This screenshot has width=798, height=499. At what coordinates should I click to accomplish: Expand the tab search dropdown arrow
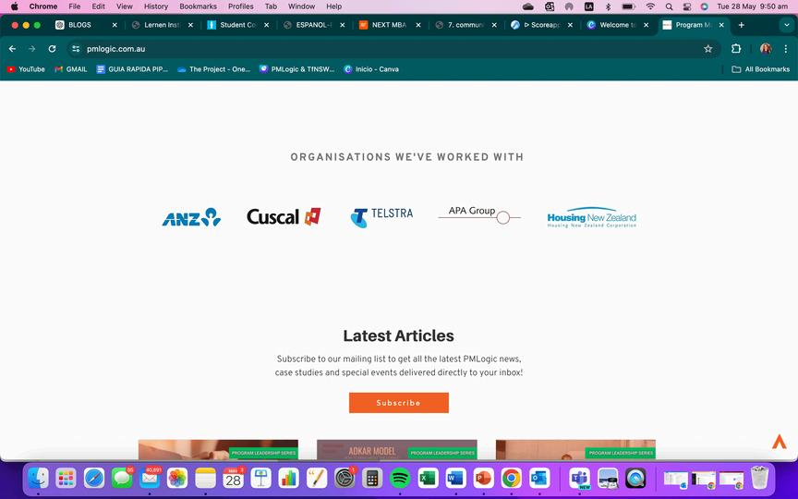786,25
